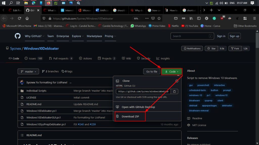Open the Projects tab
The height and width of the screenshot is (145, 259).
click(x=107, y=58)
